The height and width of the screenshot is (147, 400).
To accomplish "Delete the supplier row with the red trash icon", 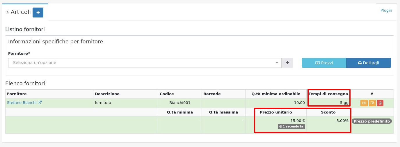I will [380, 103].
